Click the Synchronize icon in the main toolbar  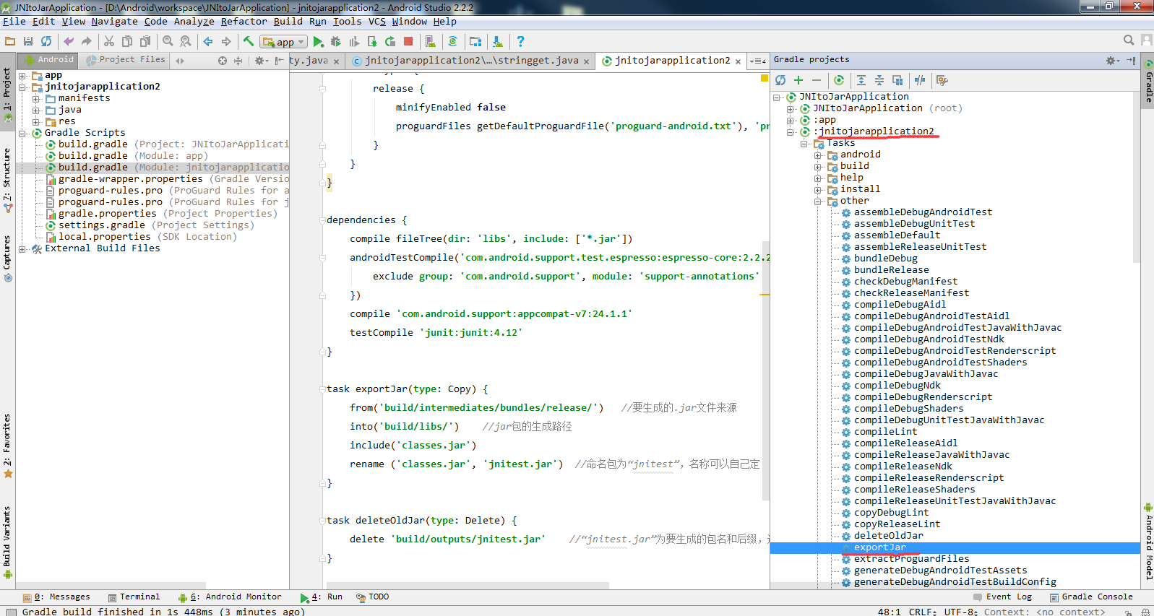[46, 41]
